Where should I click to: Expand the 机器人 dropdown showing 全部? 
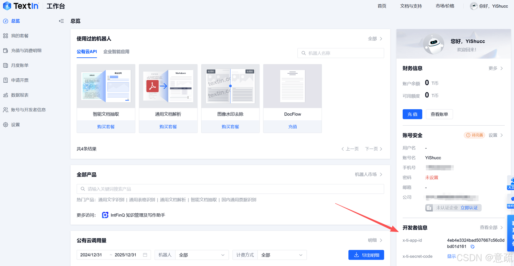pyautogui.click(x=202, y=255)
